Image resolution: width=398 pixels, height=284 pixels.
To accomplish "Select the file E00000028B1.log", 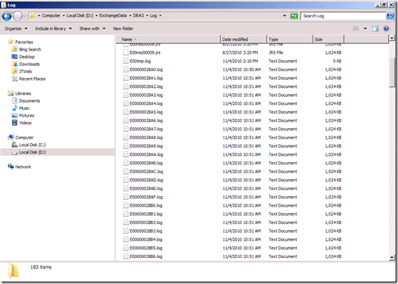I will pos(146,214).
